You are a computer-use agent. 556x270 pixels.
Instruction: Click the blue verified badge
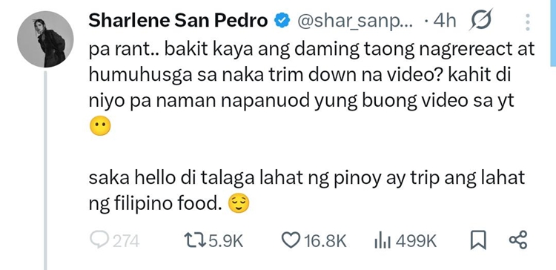point(282,22)
